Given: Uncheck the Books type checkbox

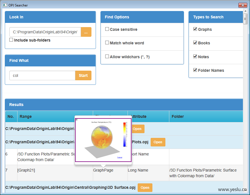Looking at the screenshot, I should [195, 43].
